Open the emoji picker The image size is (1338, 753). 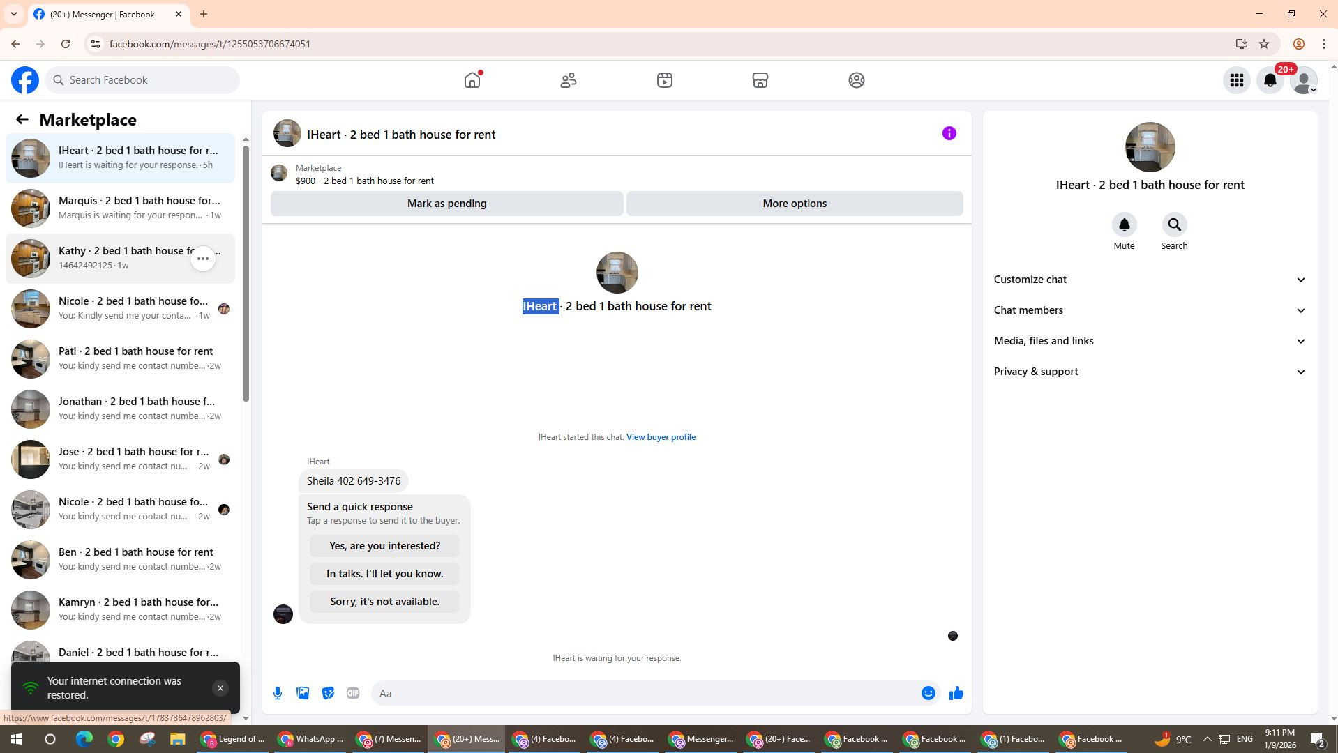929,693
